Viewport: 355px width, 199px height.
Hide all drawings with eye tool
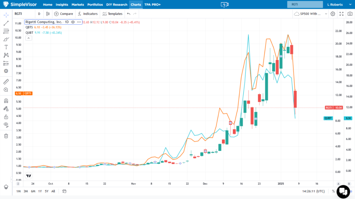[x=6, y=125]
